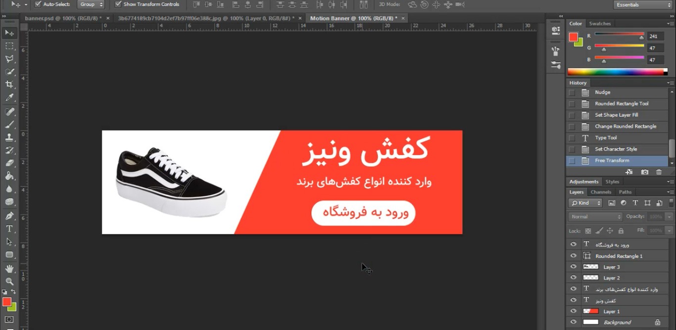Viewport: 676px width, 330px height.
Task: Open the History panel flyout menu
Action: 671,83
